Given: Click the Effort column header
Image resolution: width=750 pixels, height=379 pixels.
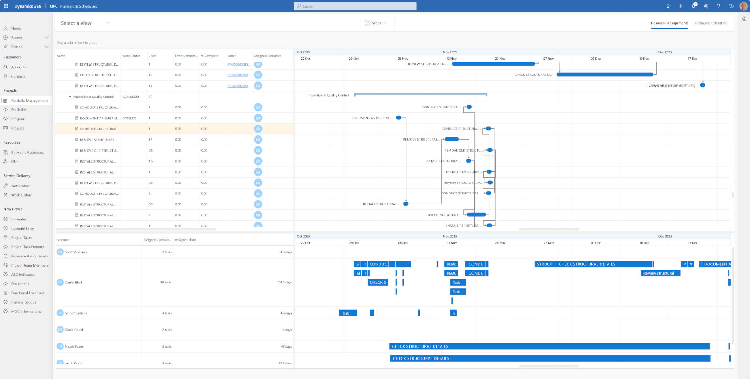Looking at the screenshot, I should tap(152, 56).
